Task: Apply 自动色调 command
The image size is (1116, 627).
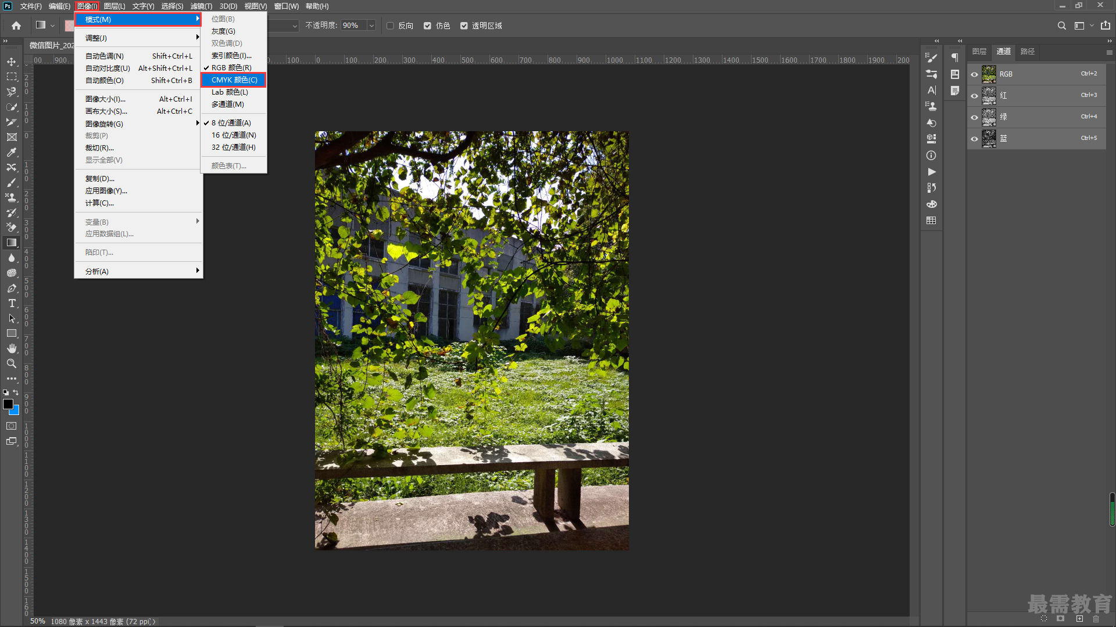Action: 138,56
